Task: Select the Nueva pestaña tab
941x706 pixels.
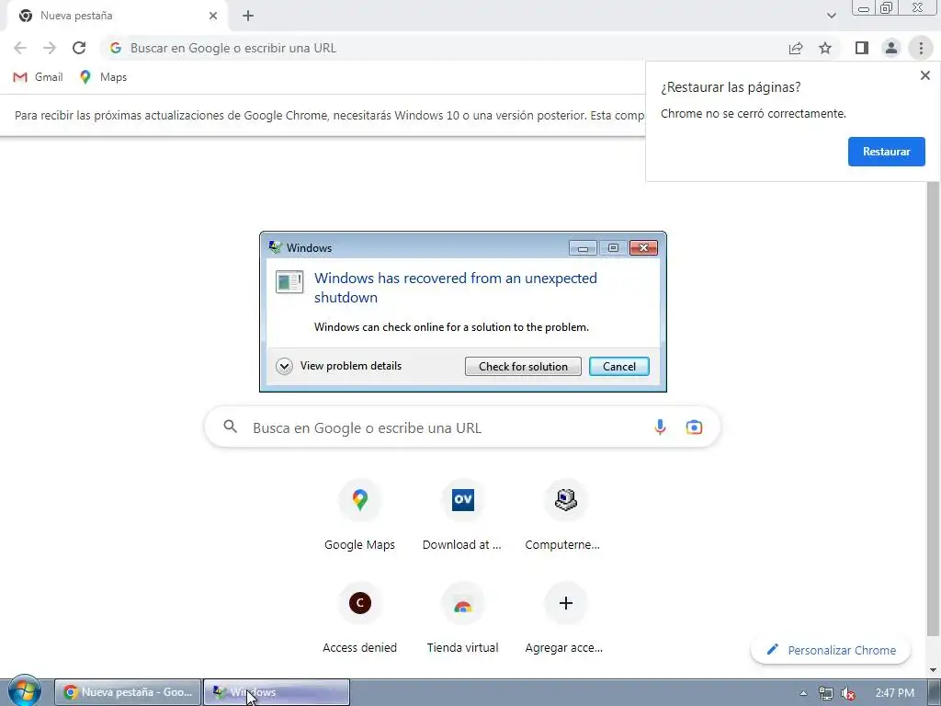Action: pos(117,16)
